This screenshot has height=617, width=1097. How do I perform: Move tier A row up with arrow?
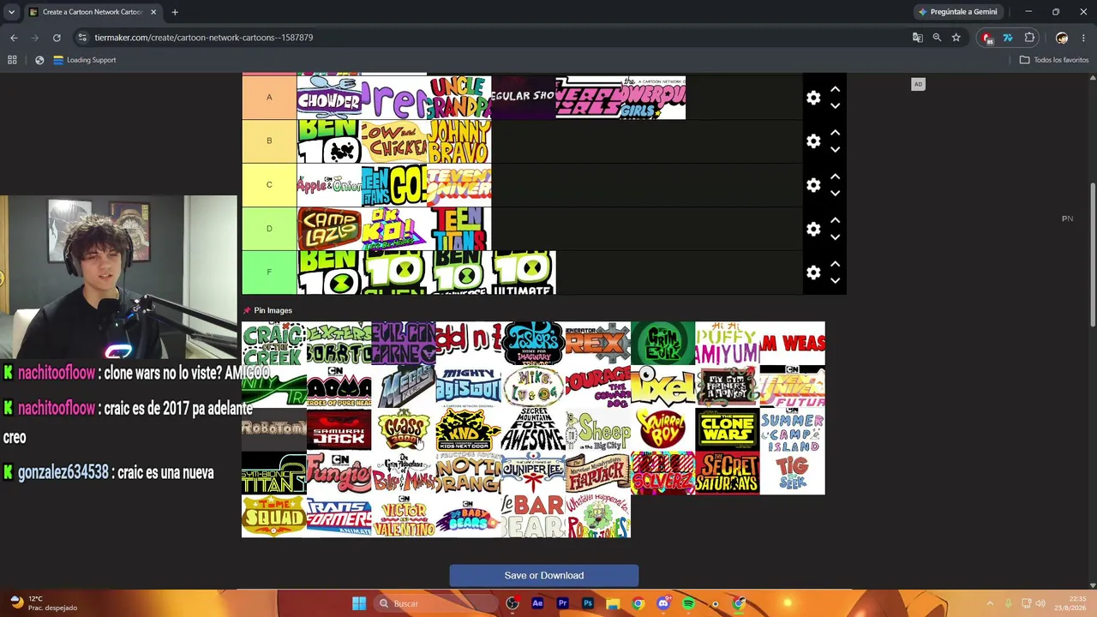pyautogui.click(x=835, y=89)
